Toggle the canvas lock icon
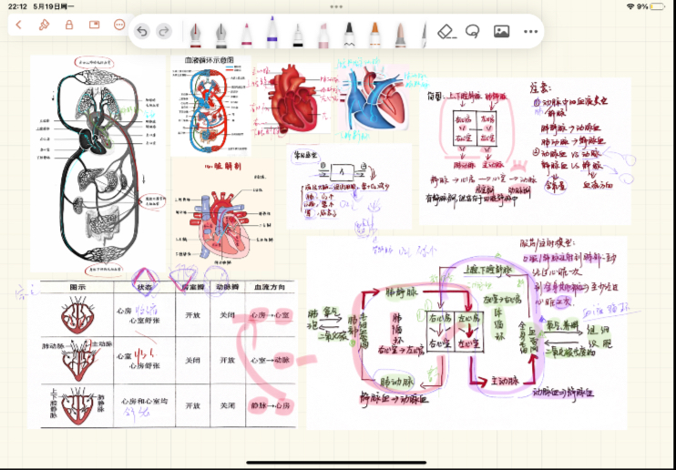Image resolution: width=676 pixels, height=470 pixels. (x=68, y=25)
